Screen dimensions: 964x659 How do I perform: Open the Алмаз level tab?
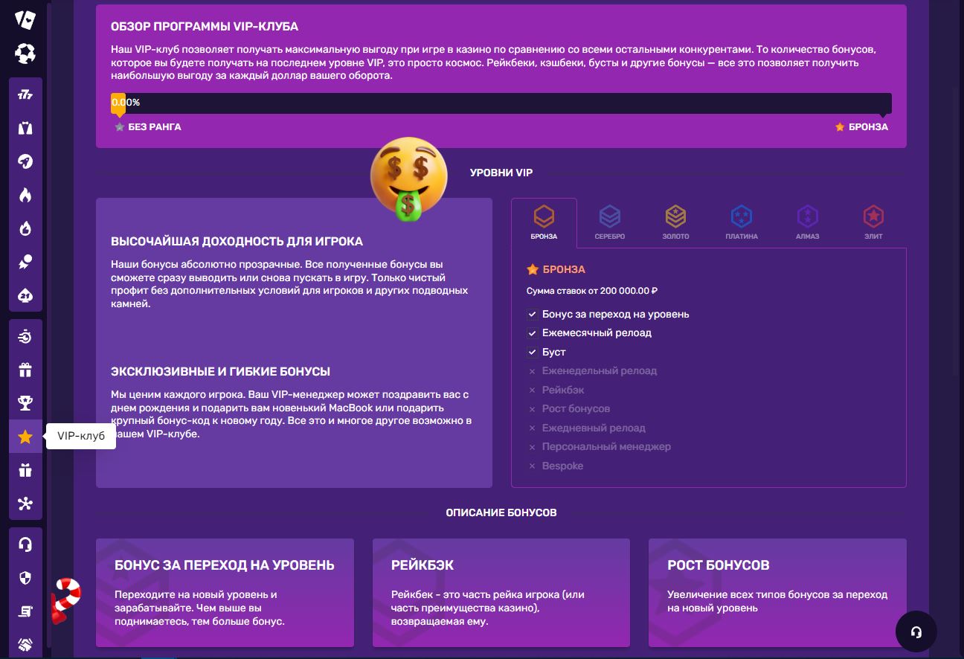point(807,223)
